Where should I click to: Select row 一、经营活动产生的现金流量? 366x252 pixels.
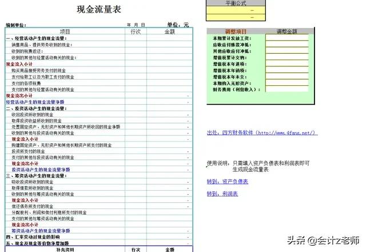(x=99, y=38)
